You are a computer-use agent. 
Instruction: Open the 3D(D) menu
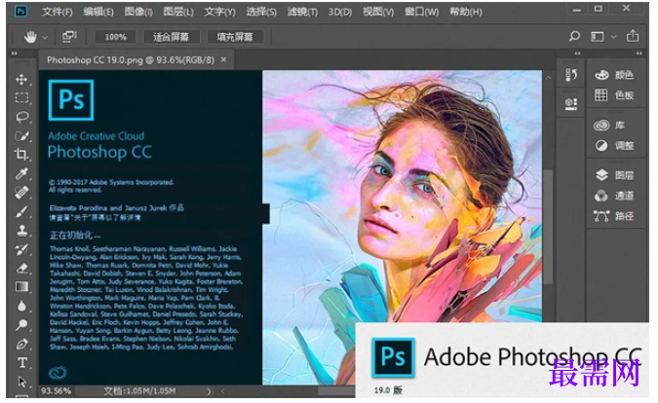pyautogui.click(x=340, y=12)
